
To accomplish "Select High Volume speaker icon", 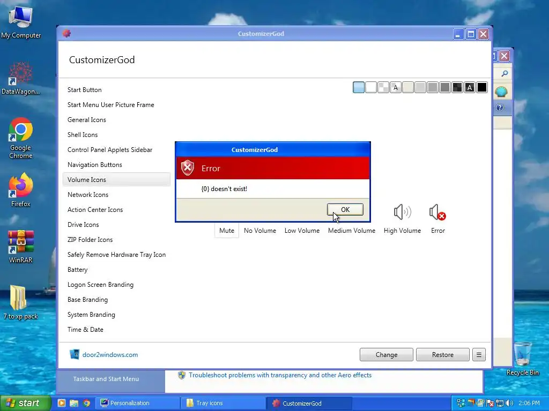I will pyautogui.click(x=402, y=212).
